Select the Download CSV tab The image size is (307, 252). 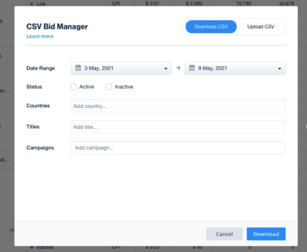(211, 27)
